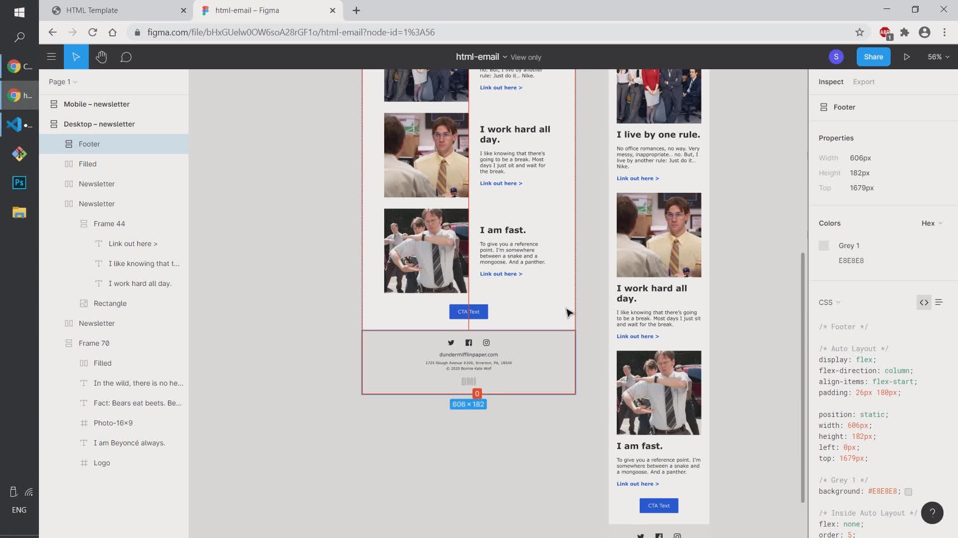Image resolution: width=958 pixels, height=538 pixels.
Task: Close the html-email Figma browser tab
Action: pos(333,10)
